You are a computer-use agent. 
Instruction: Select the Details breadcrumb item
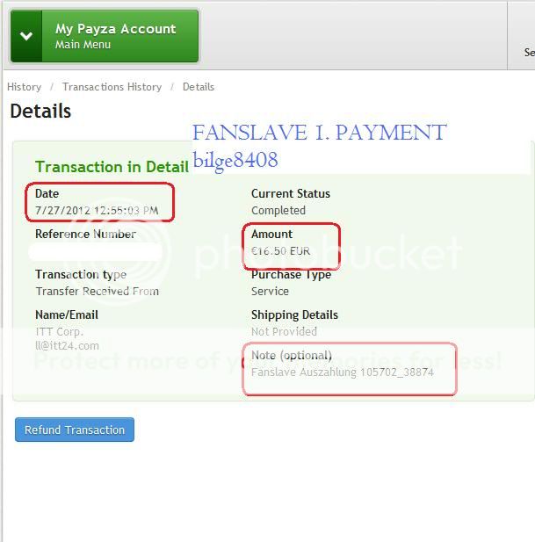pyautogui.click(x=199, y=87)
